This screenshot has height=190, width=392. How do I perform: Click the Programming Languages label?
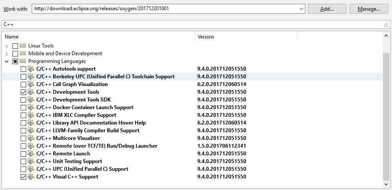(57, 61)
